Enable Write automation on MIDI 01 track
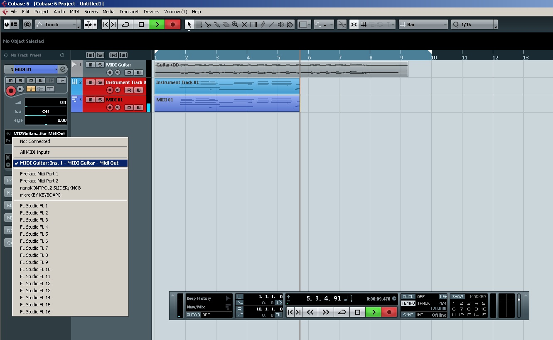The height and width of the screenshot is (340, 553). [139, 108]
